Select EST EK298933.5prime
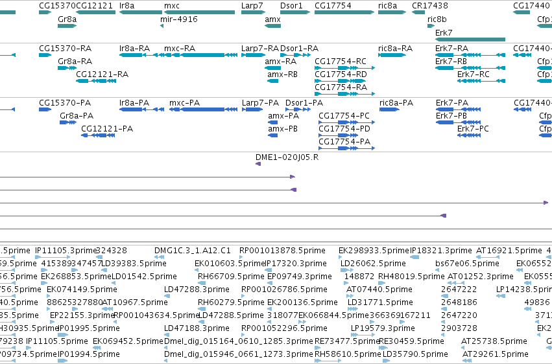The image size is (552, 364). pos(374,251)
